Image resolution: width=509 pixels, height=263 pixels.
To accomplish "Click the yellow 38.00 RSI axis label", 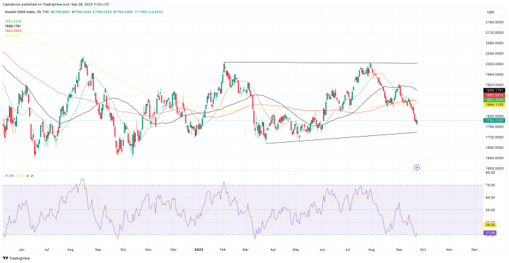I will click(x=489, y=225).
